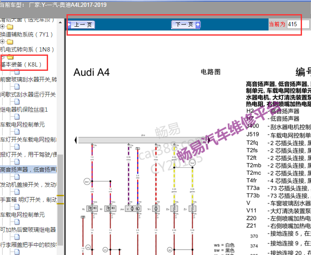Click page icon above 可加热后窗玻璃继电器
The width and height of the screenshot is (311, 255).
point(17,222)
